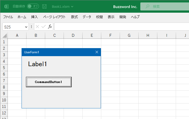The width and height of the screenshot is (189, 119).
Task: Open the ファイル menu
Action: (x=8, y=17)
